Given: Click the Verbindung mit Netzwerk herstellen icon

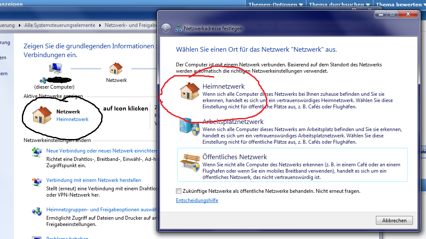Looking at the screenshot, I should (37, 182).
